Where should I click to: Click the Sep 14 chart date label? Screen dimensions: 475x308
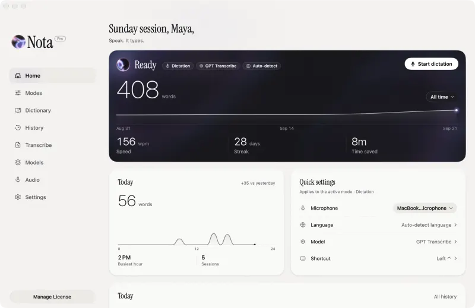click(x=287, y=129)
